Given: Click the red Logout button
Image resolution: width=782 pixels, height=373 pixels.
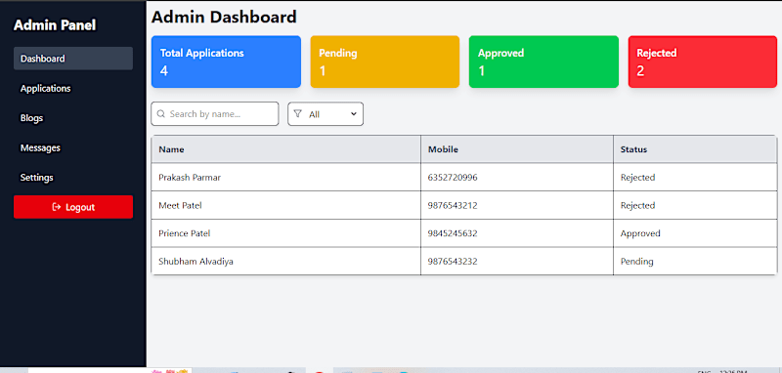Looking at the screenshot, I should (73, 207).
